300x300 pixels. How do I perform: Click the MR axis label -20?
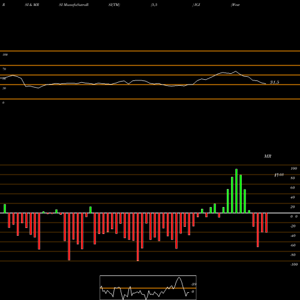click(x=293, y=226)
